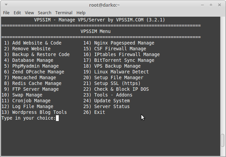The height and width of the screenshot is (157, 226).
Task: Minimize the terminal window
Action: (202, 5)
